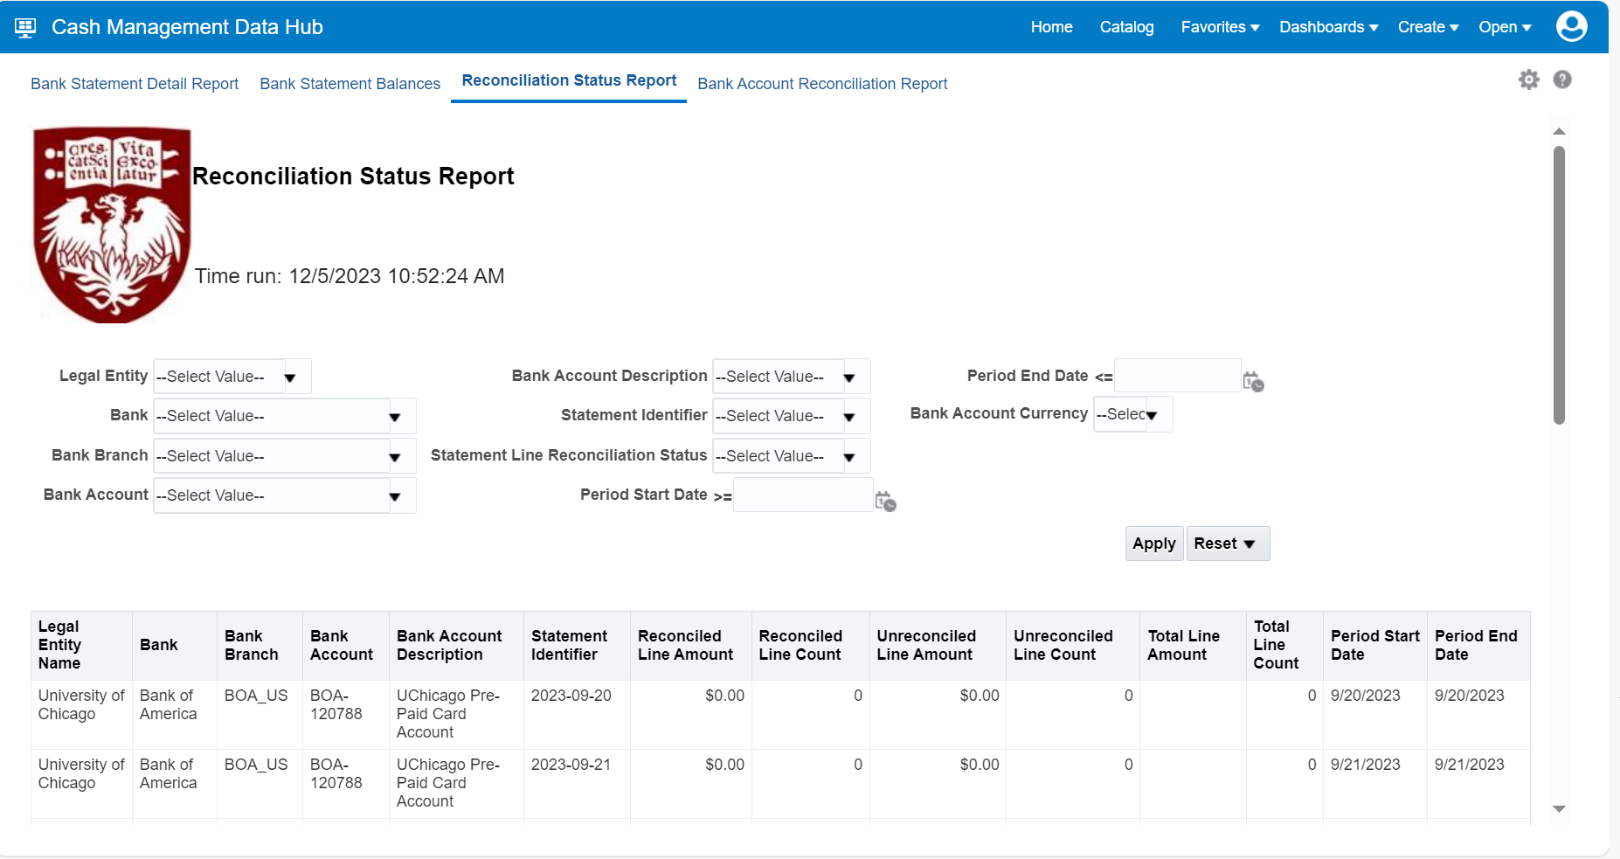This screenshot has height=859, width=1620.
Task: Open the Bank Account Description dropdown
Action: [792, 377]
